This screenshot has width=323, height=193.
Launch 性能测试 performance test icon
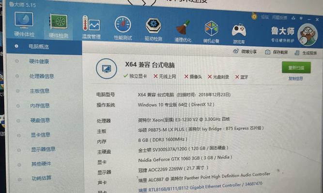(x=123, y=28)
